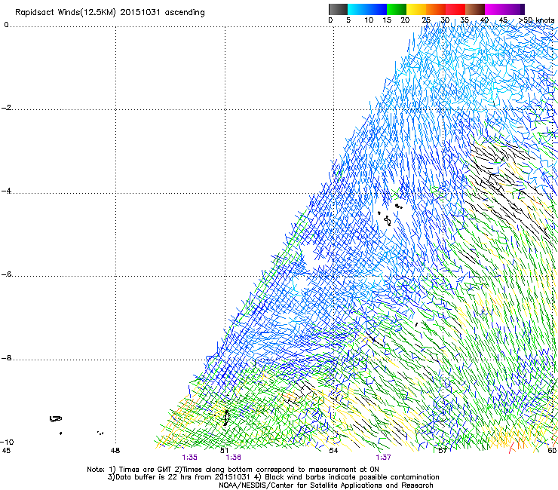Click the 'Data buffer is 22 hrs' note line
Image resolution: width=558 pixels, height=490 pixels.
coord(273,477)
